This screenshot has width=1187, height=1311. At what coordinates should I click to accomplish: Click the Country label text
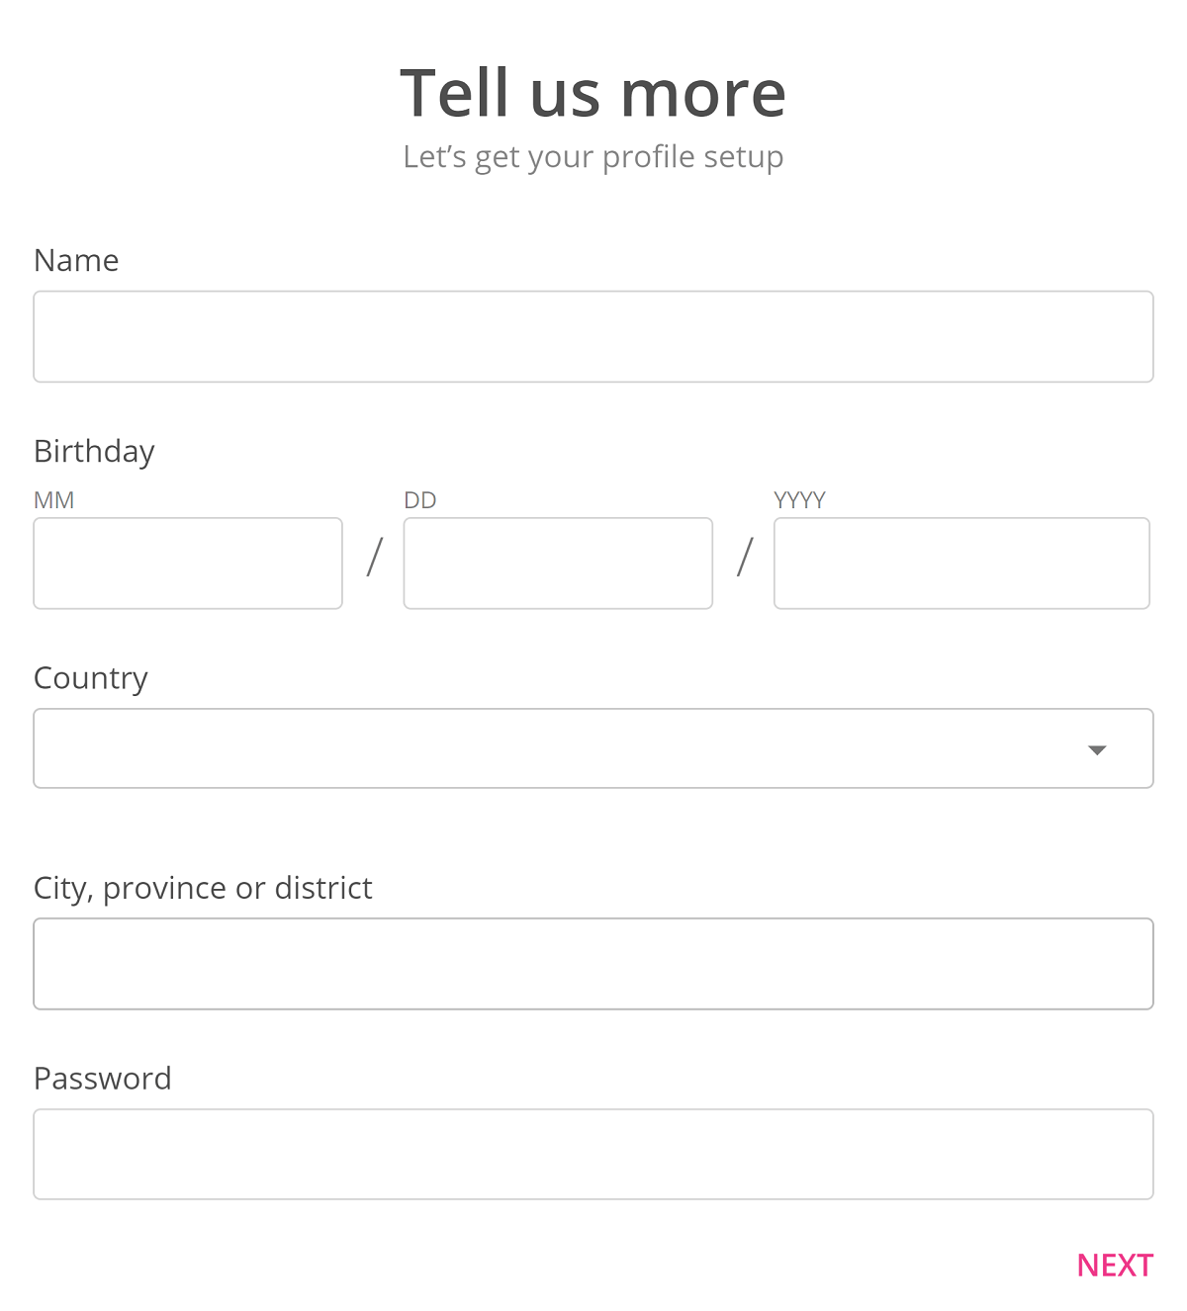tap(91, 678)
